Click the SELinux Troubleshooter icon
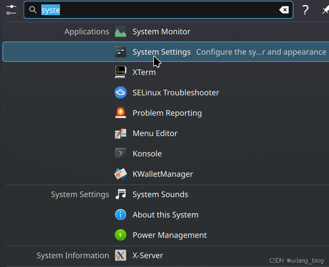 [121, 93]
